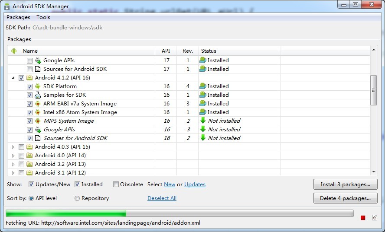Click the Name column header

(82, 51)
